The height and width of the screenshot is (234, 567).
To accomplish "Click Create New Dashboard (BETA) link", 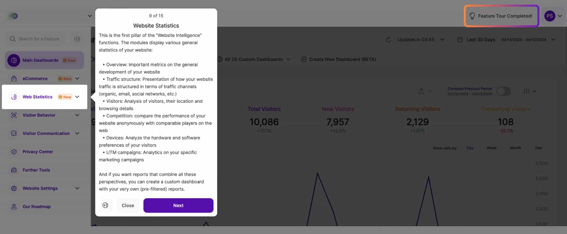I will (x=338, y=60).
